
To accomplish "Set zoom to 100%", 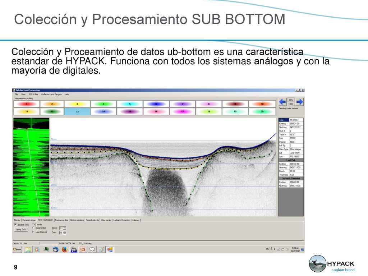I will click(291, 104).
